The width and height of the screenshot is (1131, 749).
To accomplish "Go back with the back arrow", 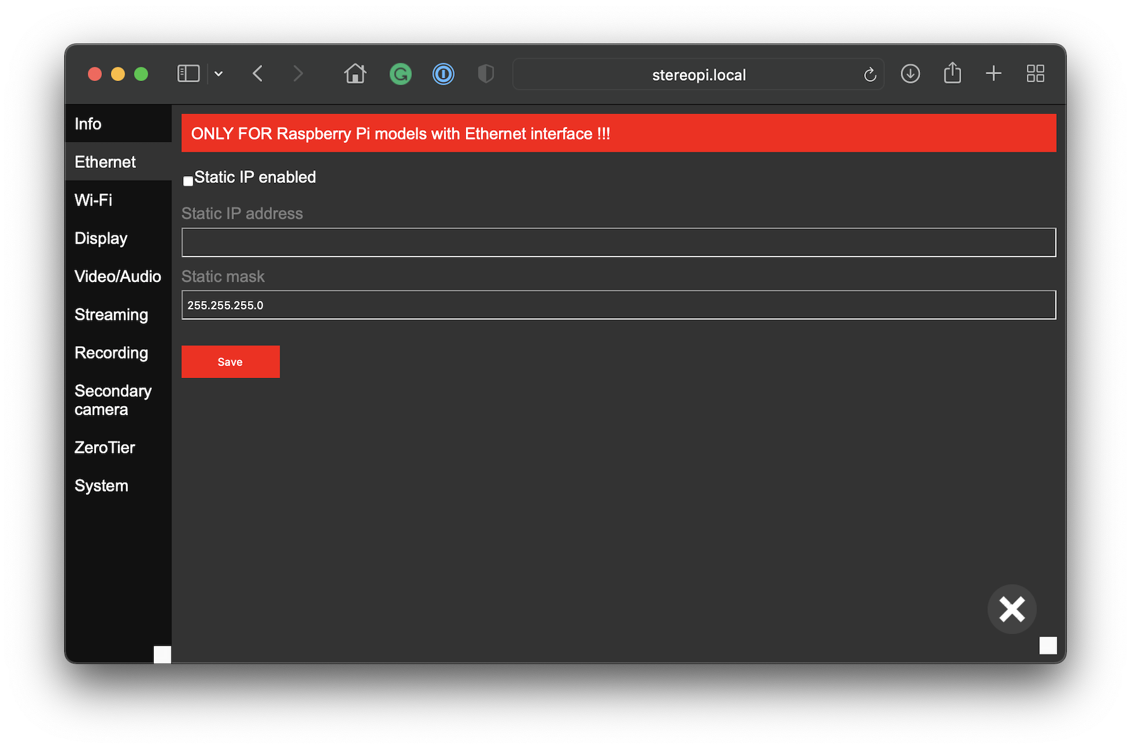I will [x=257, y=74].
